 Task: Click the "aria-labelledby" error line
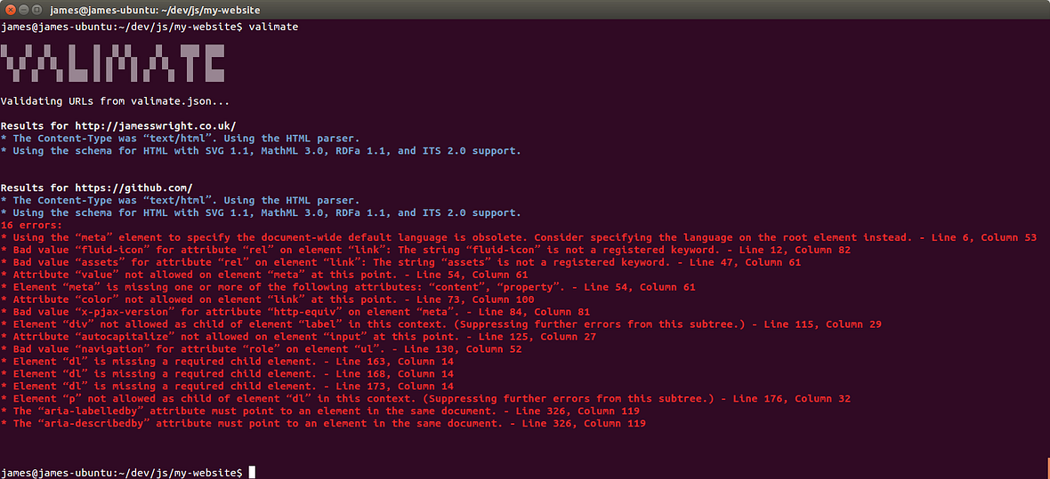(x=320, y=411)
